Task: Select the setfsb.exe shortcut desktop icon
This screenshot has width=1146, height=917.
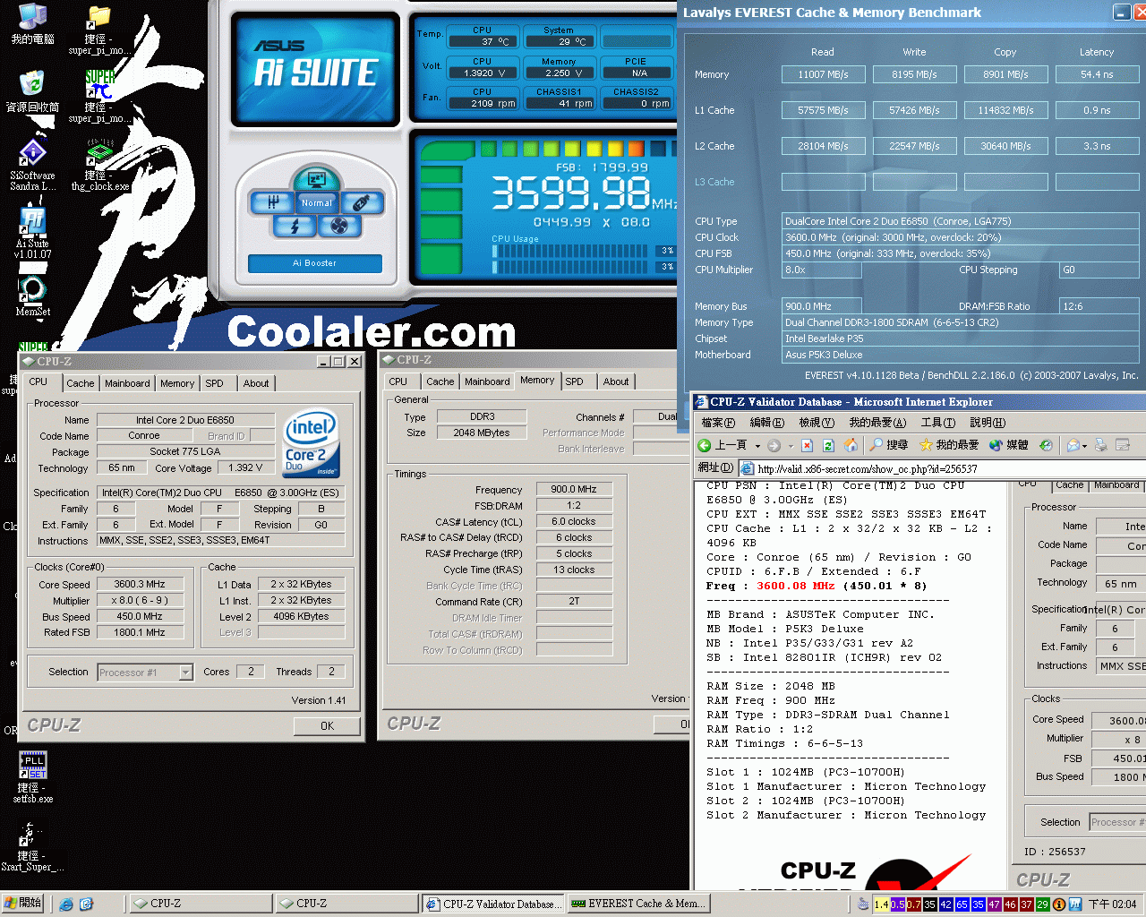Action: pyautogui.click(x=33, y=776)
